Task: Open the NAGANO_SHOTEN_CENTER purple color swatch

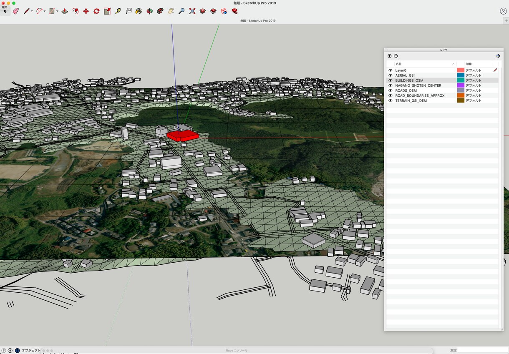Action: 461,85
